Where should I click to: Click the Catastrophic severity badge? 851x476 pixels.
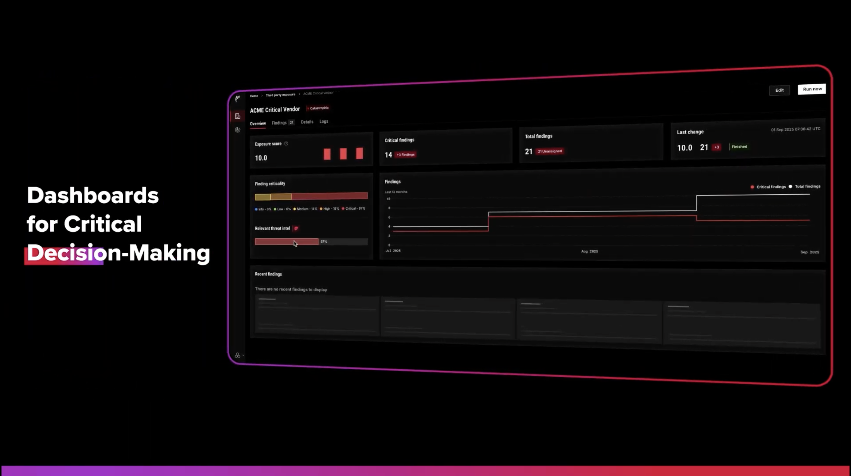coord(318,108)
